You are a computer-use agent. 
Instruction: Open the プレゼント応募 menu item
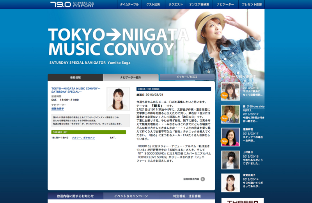coord(252,4)
